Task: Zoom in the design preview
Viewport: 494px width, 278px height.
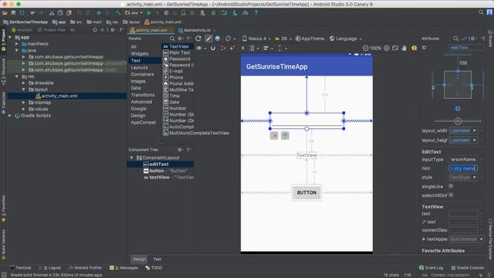Action: (387, 48)
